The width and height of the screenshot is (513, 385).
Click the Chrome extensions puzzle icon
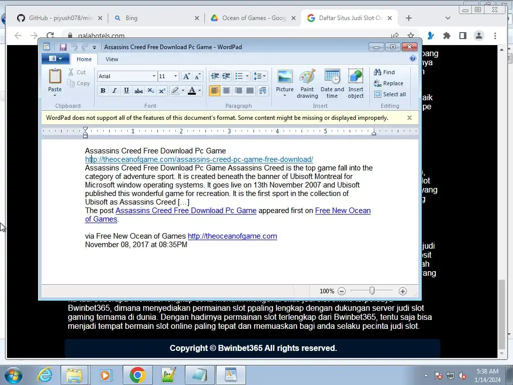coord(446,36)
